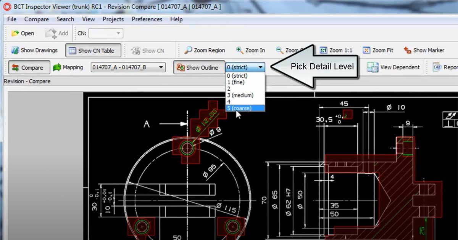Screen dimensions: 458x240
Task: Expand the 014707_A - 014707_B revision dropdown
Action: pos(161,67)
